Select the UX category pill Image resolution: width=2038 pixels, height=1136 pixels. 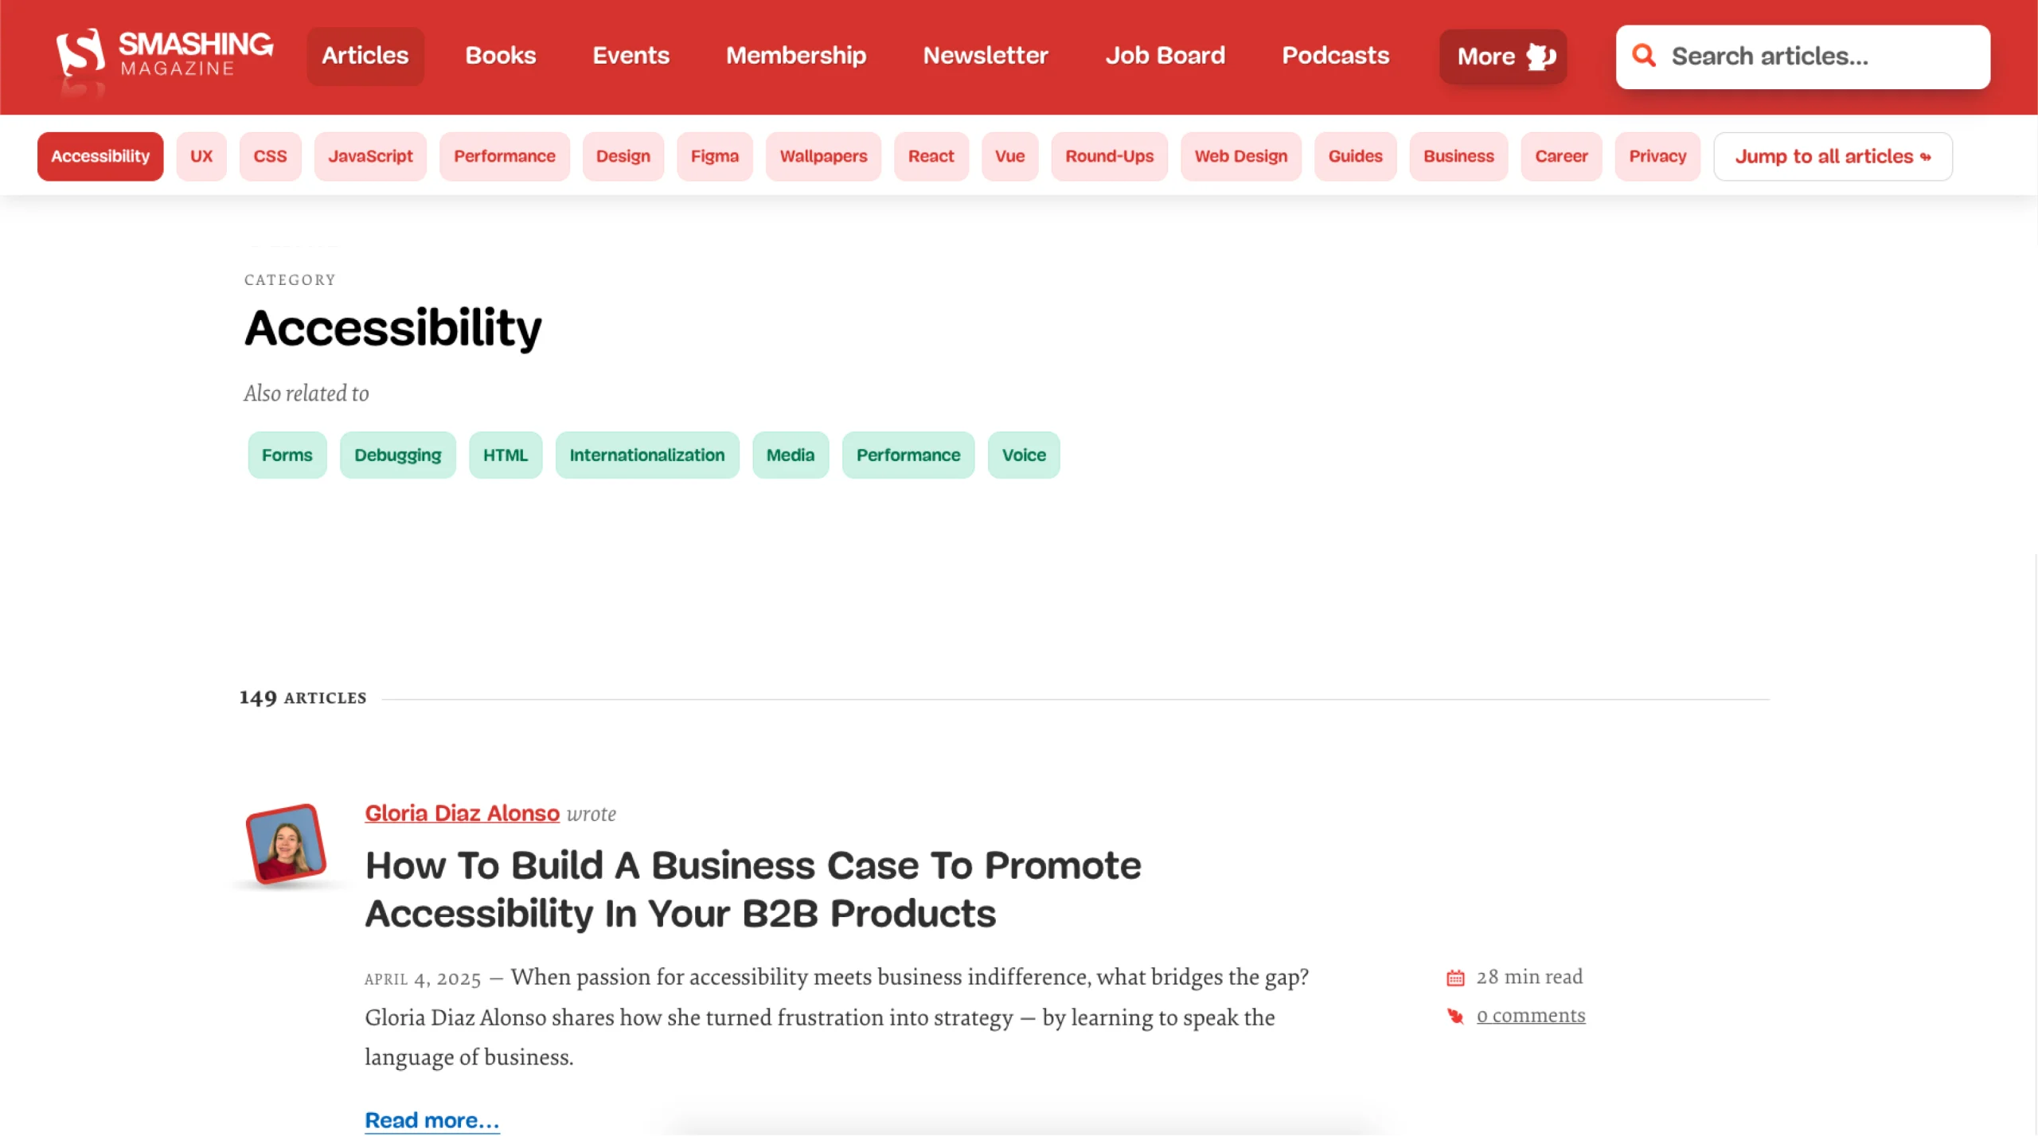click(201, 156)
